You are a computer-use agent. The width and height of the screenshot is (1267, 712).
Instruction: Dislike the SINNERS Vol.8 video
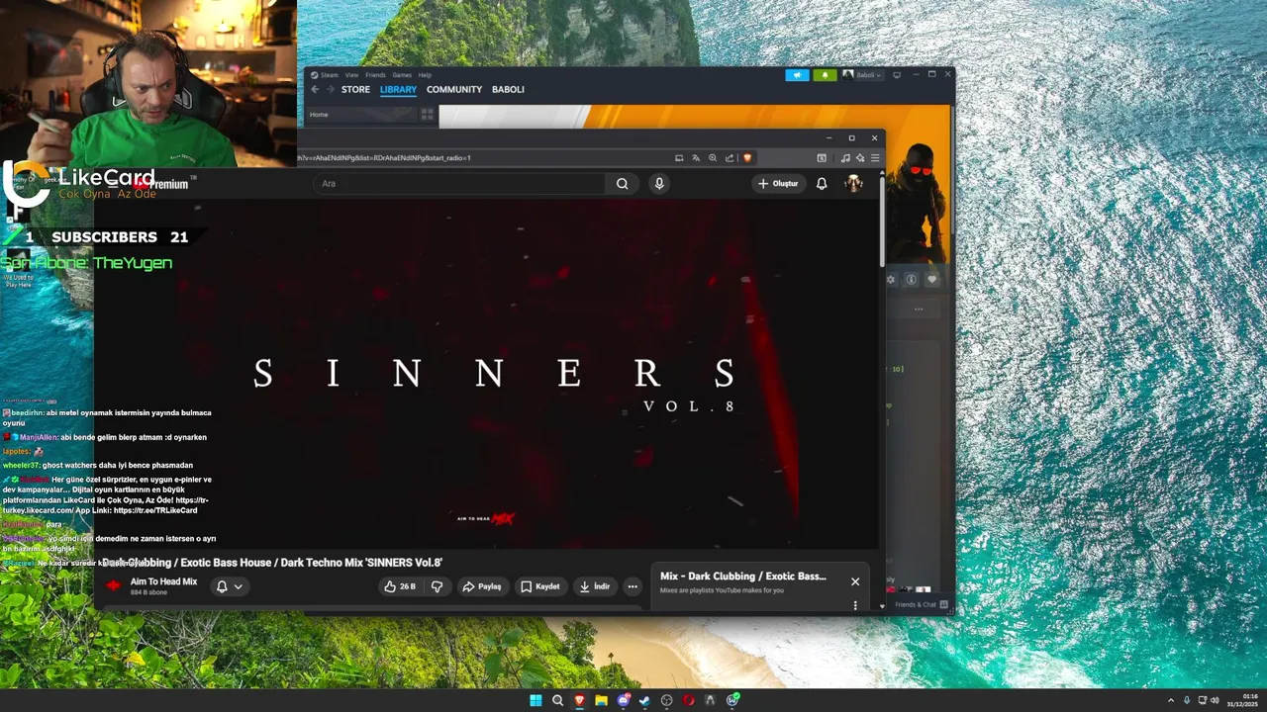point(437,586)
